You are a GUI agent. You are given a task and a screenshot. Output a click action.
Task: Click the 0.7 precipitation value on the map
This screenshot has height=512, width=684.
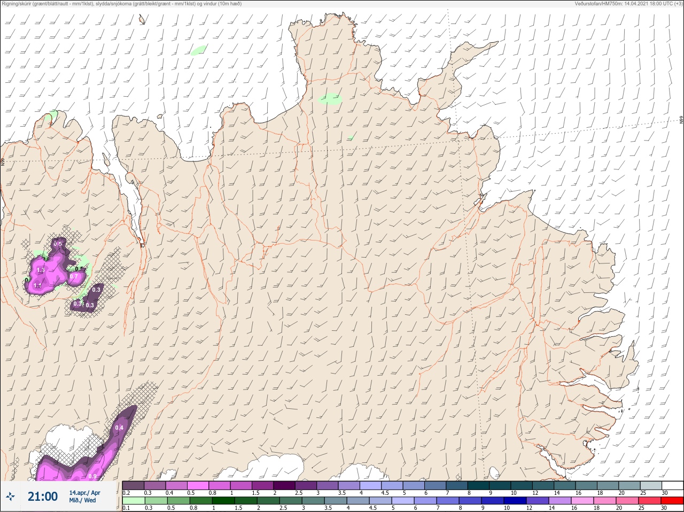(74, 277)
